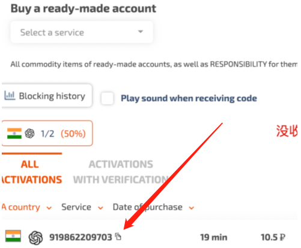Click the ChatGPT logo beside the phone number
The width and height of the screenshot is (301, 248).
coord(35,238)
